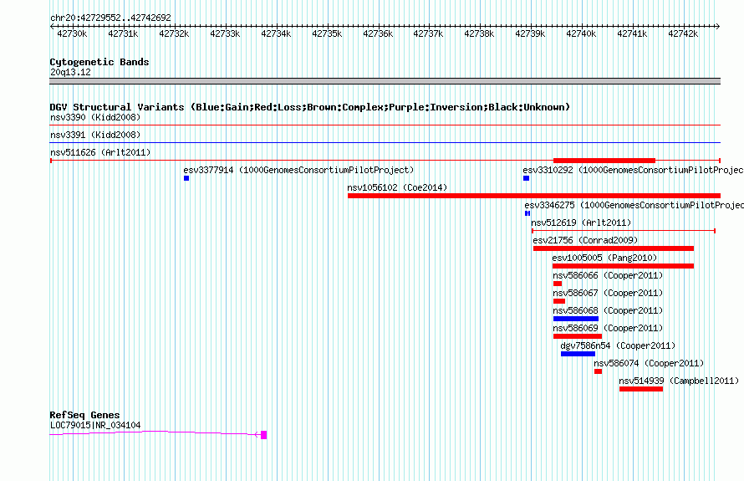744x481 pixels.
Task: Open the nsv586067 (Cooper2011) label
Action: coord(608,293)
